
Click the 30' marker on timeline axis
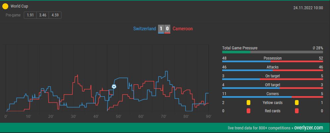(x=73, y=117)
